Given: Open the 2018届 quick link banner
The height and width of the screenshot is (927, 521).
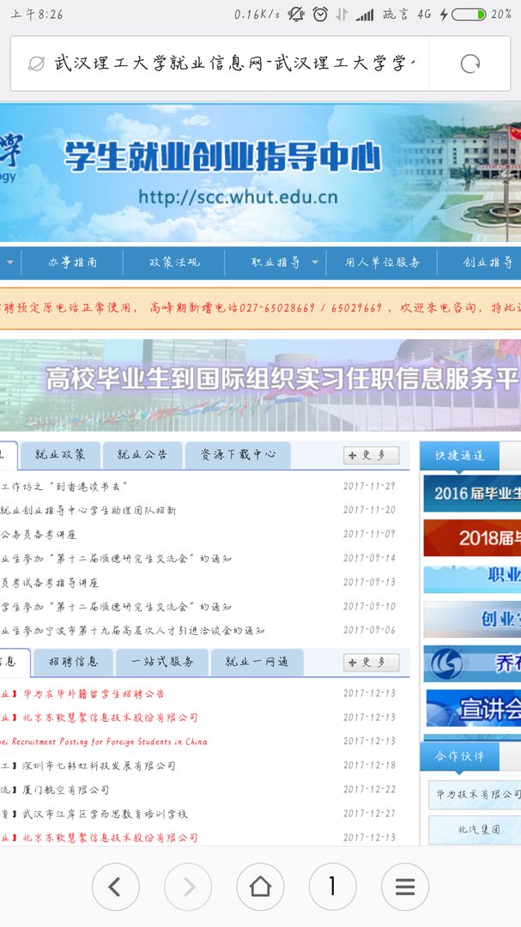Looking at the screenshot, I should coord(472,538).
